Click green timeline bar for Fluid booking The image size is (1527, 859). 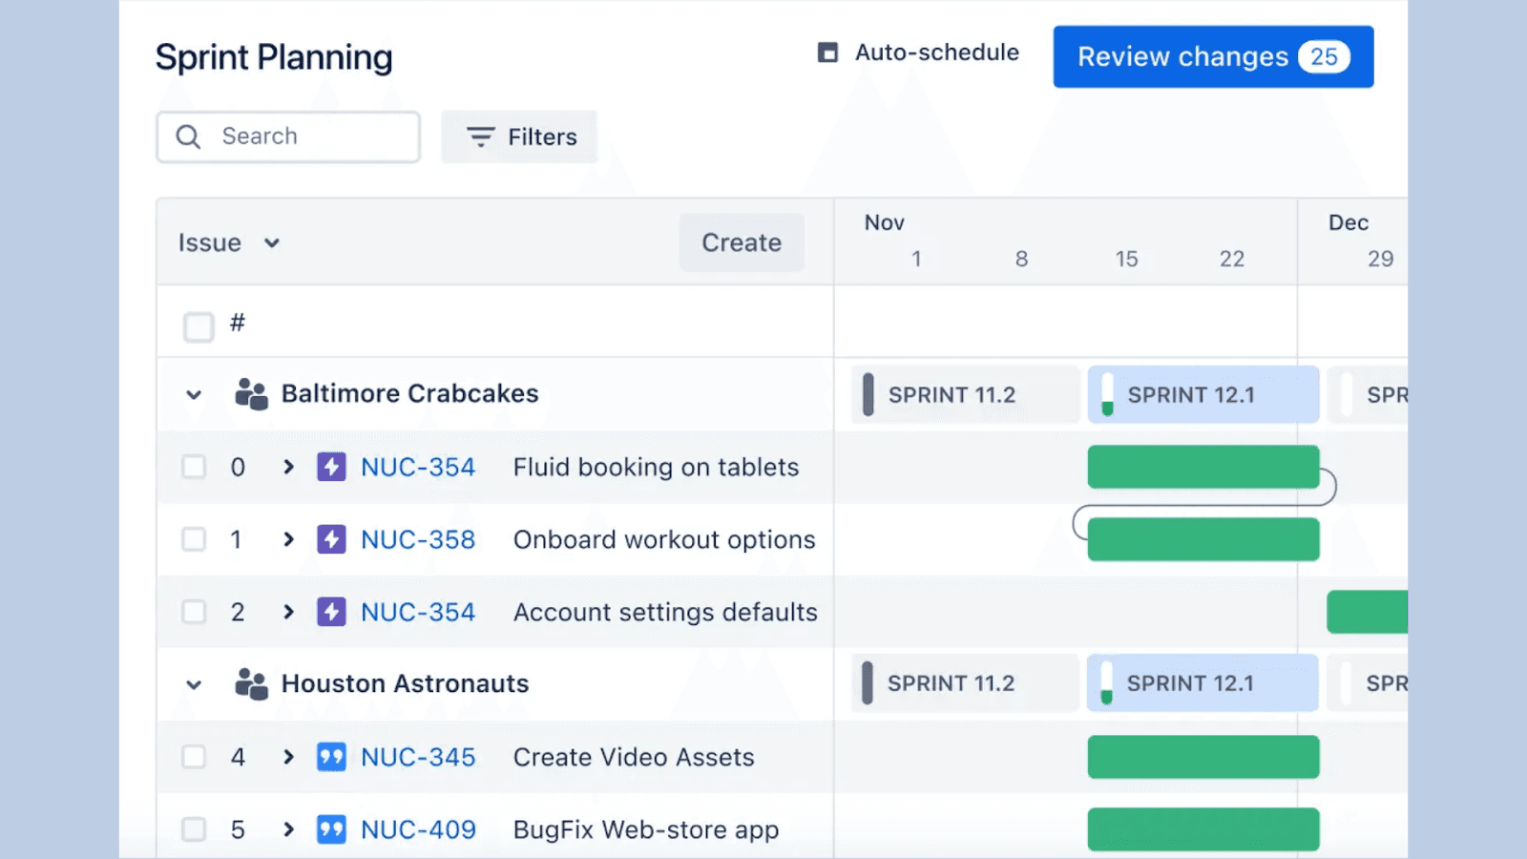coord(1203,467)
